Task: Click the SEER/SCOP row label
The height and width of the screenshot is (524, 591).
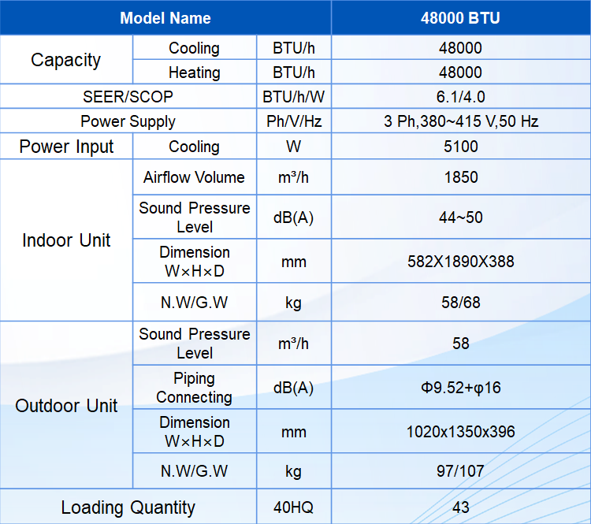Action: [x=128, y=97]
